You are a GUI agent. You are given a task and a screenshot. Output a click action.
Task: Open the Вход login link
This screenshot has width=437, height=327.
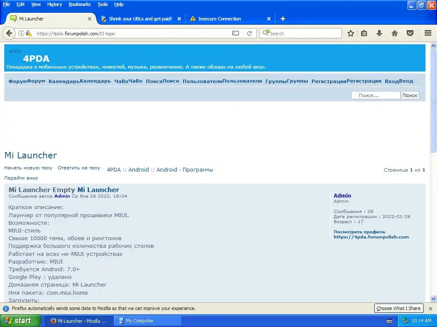[x=399, y=81]
